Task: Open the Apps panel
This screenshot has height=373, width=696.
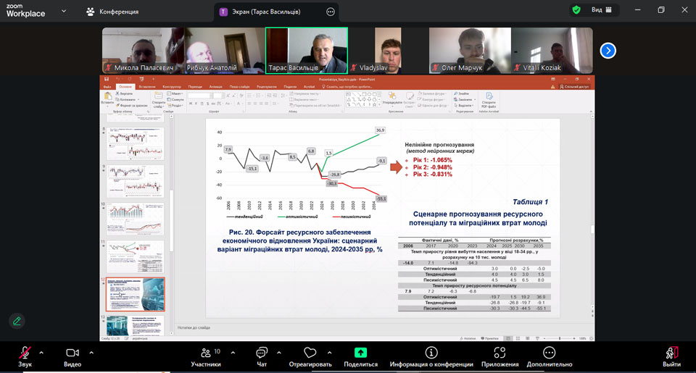Action: (499, 356)
